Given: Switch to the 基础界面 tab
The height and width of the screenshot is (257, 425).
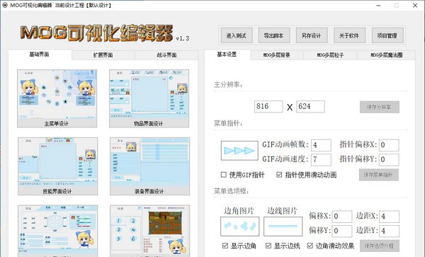Looking at the screenshot, I should pyautogui.click(x=40, y=55).
